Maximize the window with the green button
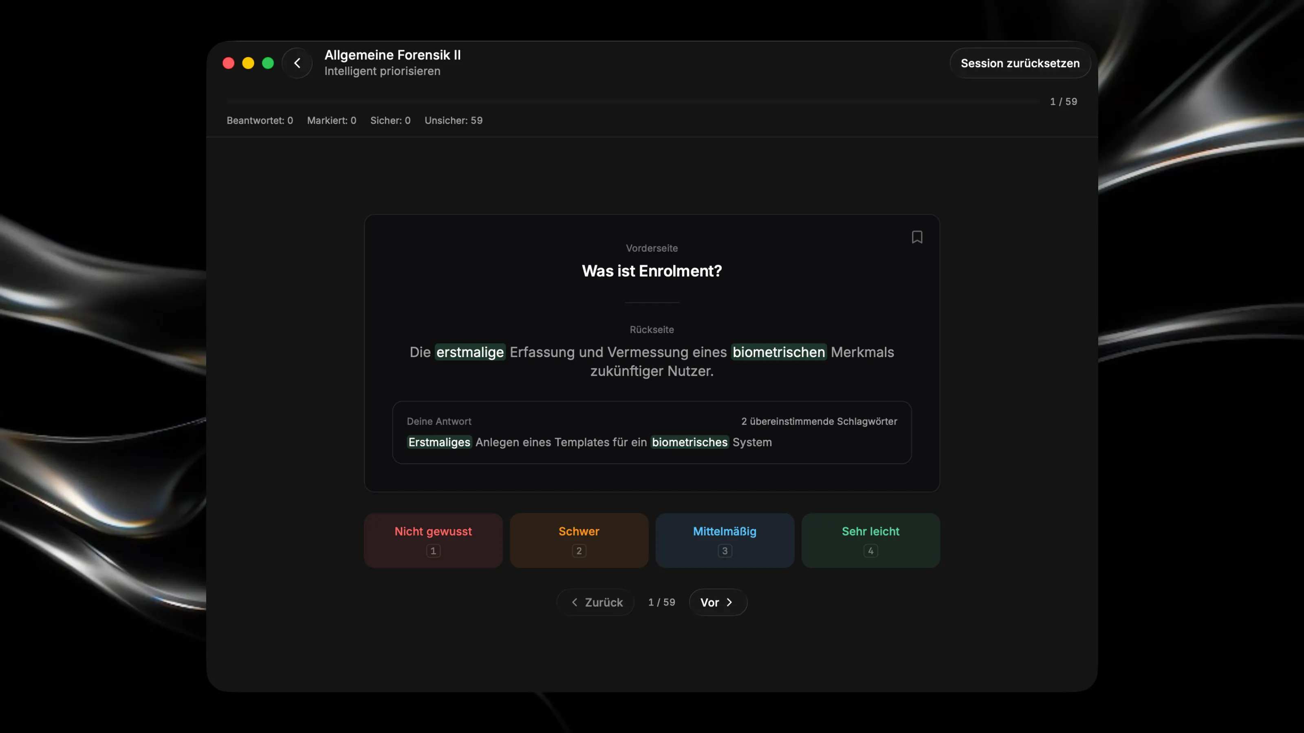 268,63
